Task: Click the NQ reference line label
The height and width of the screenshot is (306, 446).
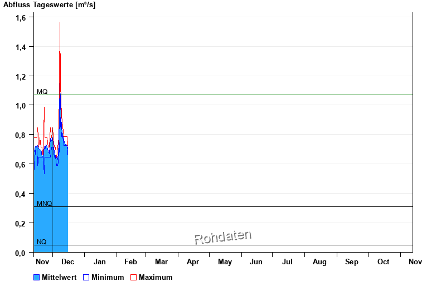Action: (42, 242)
